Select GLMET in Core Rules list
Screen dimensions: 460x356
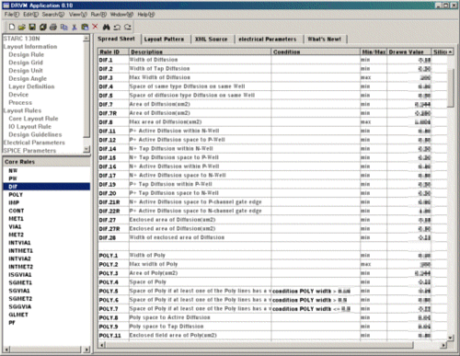point(18,315)
